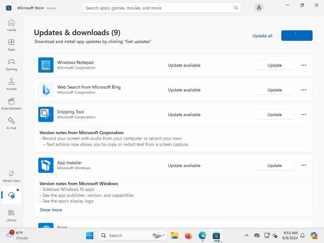Open more options for Web Search from Bing
Image resolution: width=324 pixels, height=243 pixels.
(x=303, y=90)
